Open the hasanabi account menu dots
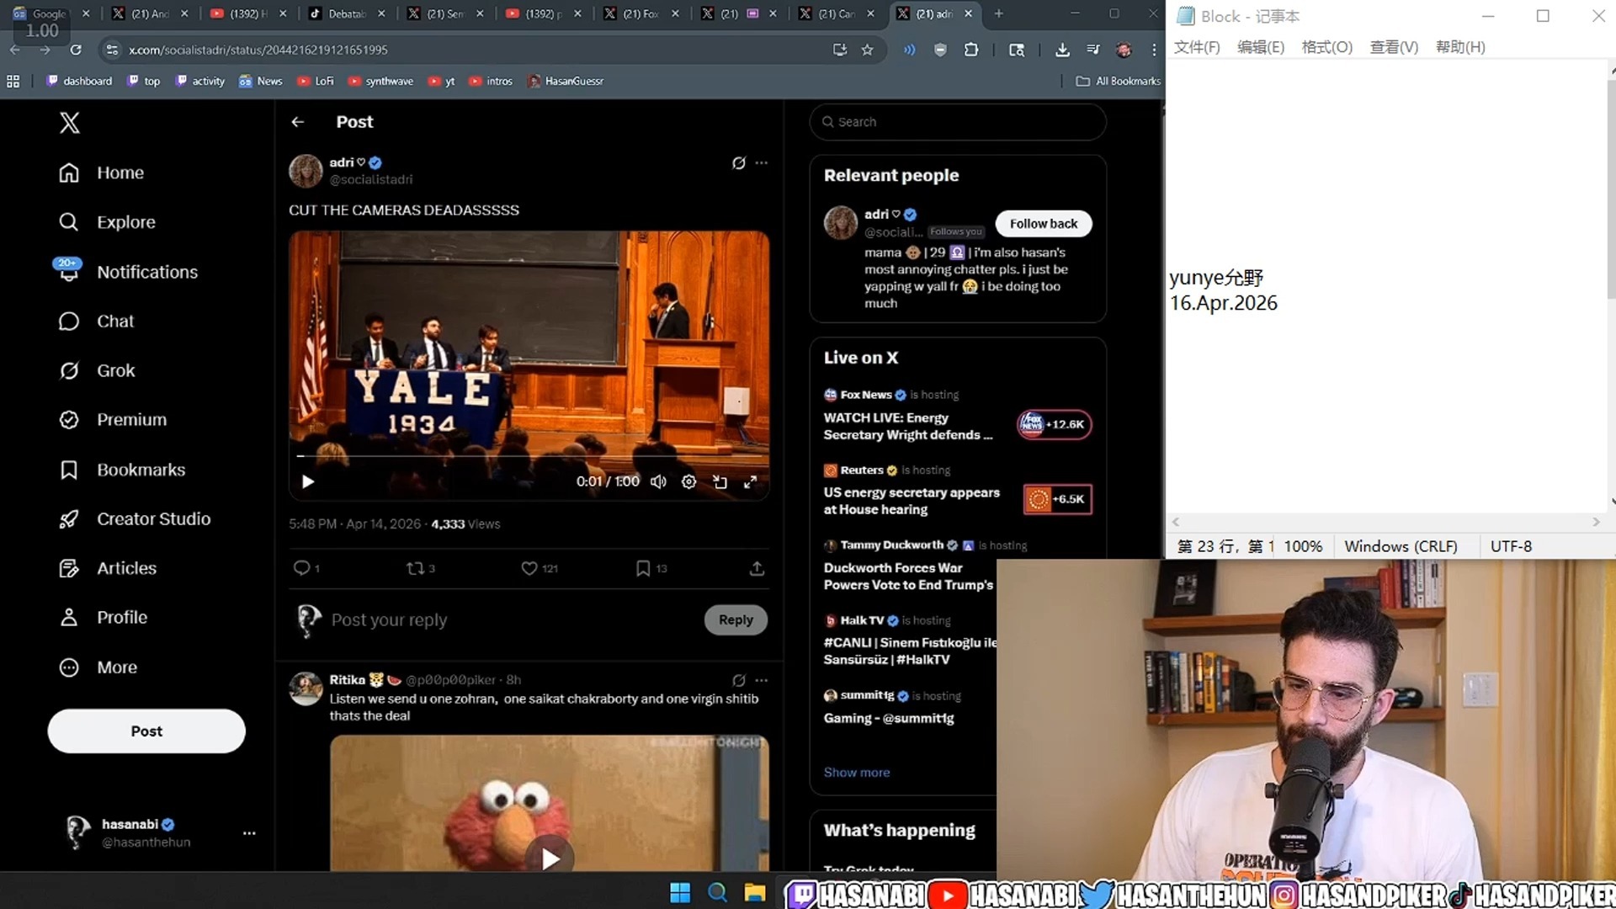The width and height of the screenshot is (1616, 909). (x=249, y=833)
